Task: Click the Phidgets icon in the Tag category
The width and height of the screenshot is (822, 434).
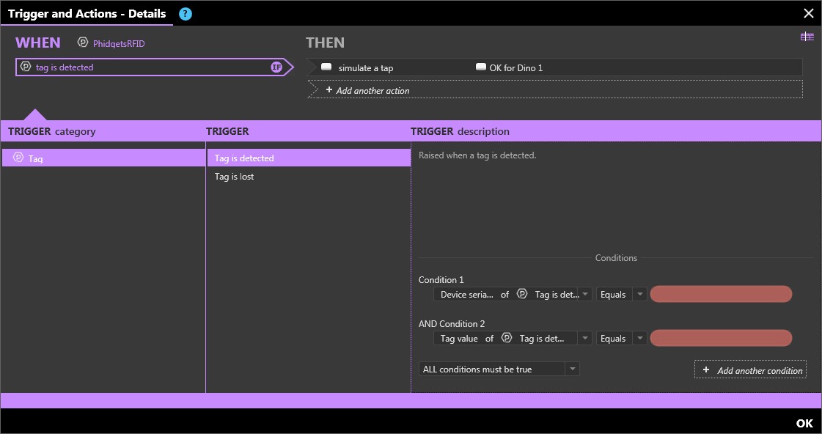Action: 19,158
